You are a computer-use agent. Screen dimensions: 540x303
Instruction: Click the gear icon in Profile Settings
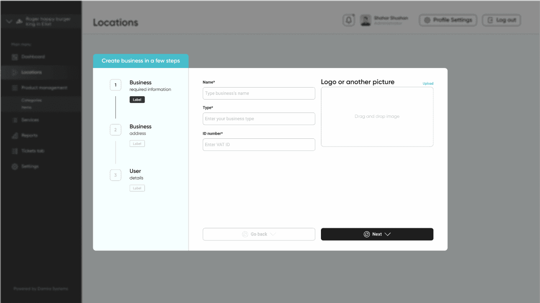click(x=427, y=20)
